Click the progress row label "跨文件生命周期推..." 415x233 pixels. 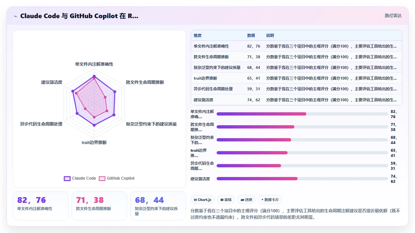coord(202,127)
